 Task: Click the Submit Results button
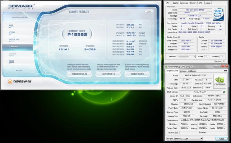point(79,74)
